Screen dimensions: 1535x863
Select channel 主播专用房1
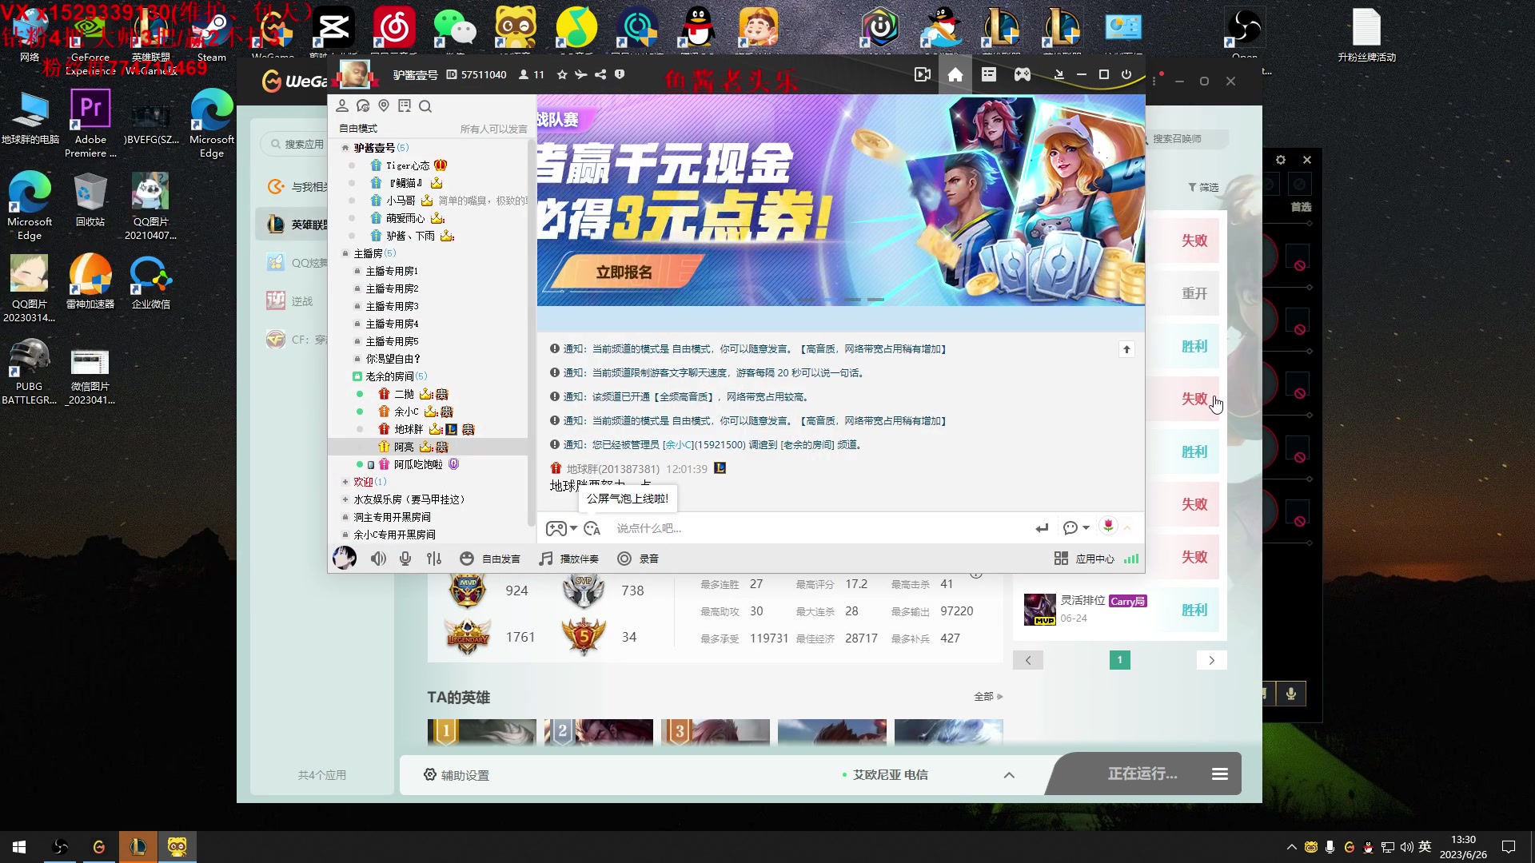point(392,272)
